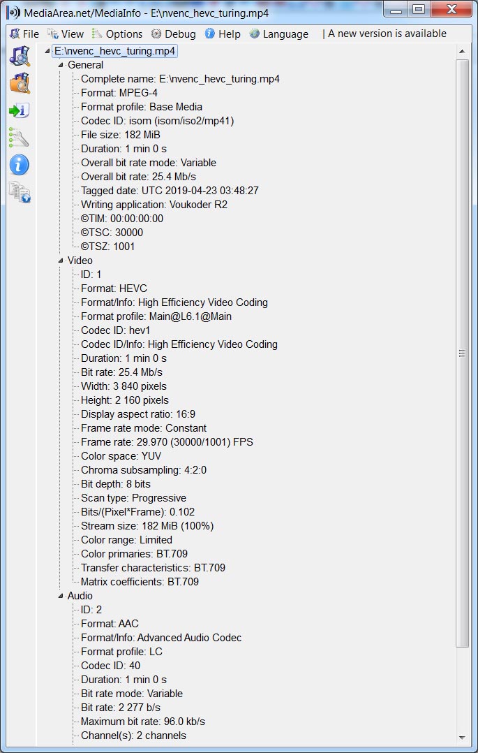Select the Audio tree node

pyautogui.click(x=80, y=595)
